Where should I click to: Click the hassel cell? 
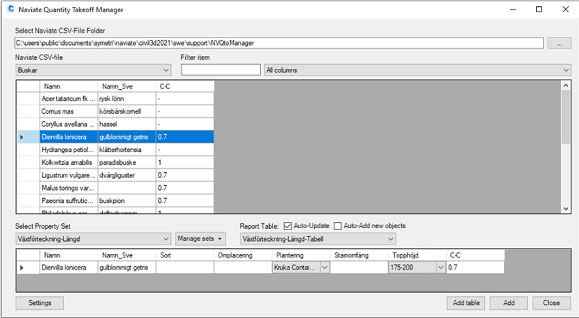pyautogui.click(x=127, y=124)
